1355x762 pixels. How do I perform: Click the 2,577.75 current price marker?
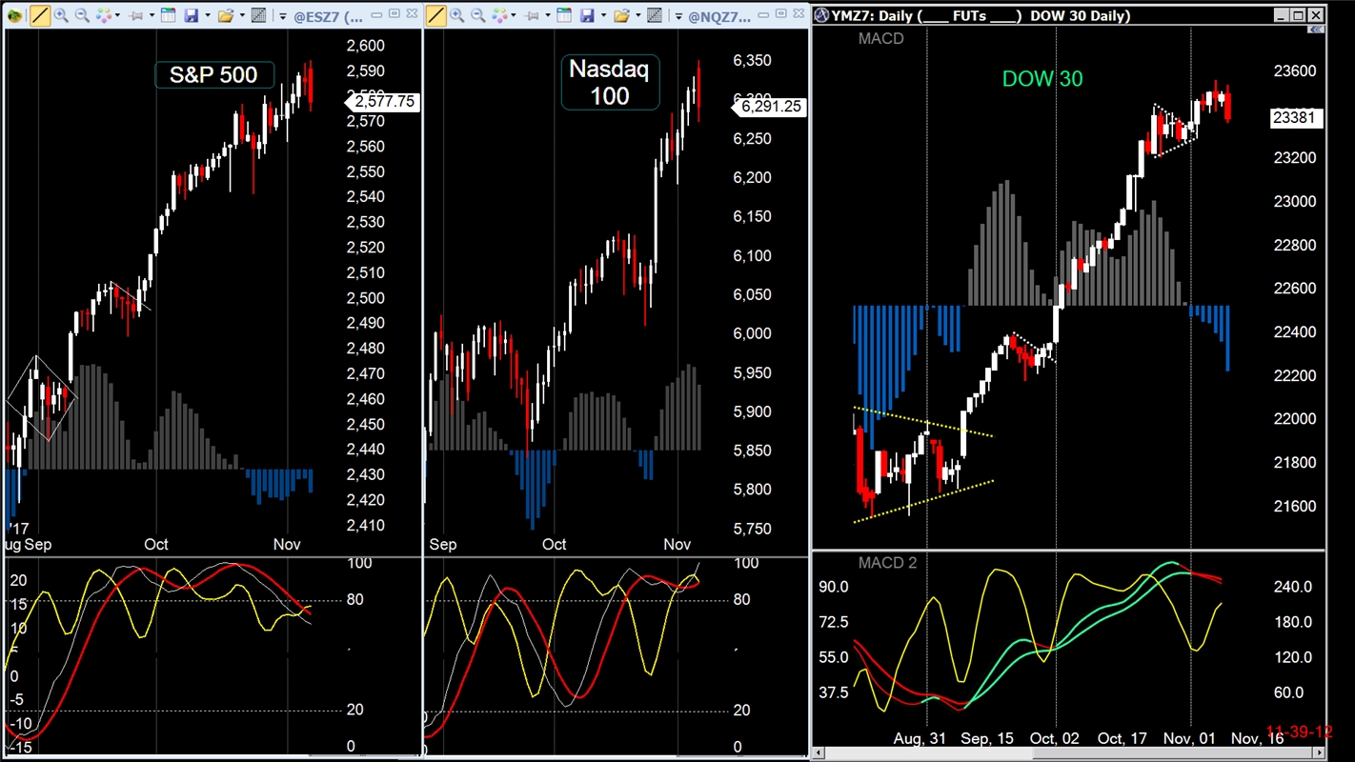pyautogui.click(x=383, y=101)
